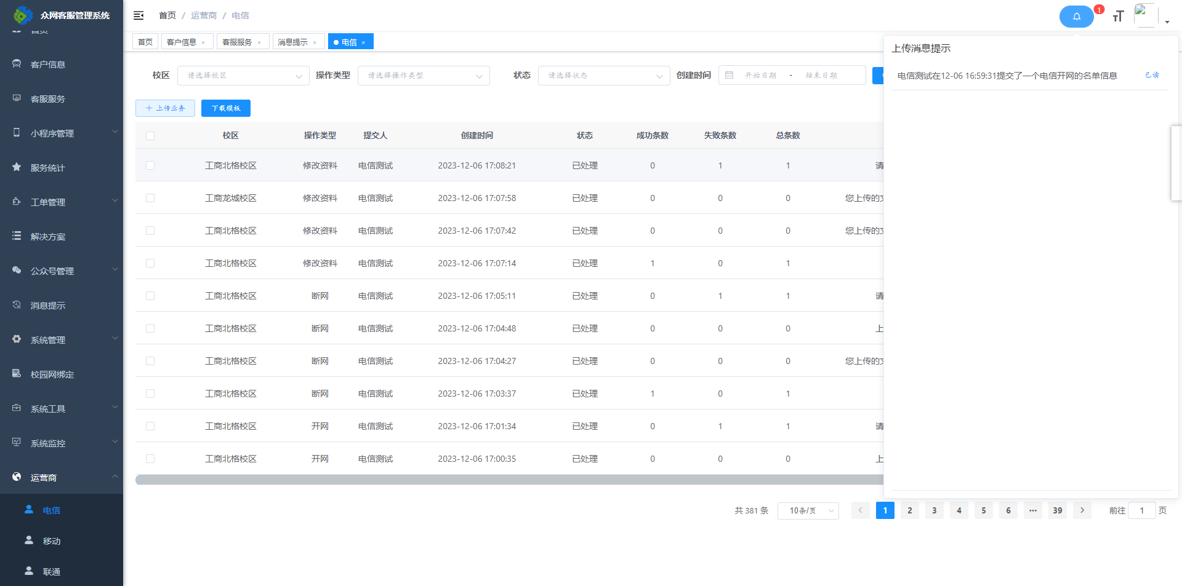
Task: Click the 客服服务 sidebar monitor icon
Action: 17,98
